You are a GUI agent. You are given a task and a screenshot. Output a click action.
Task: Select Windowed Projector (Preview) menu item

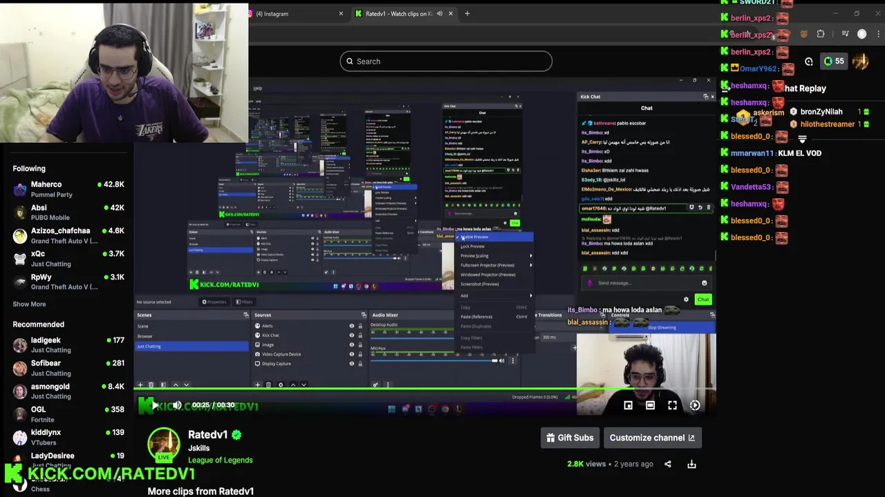pyautogui.click(x=495, y=275)
